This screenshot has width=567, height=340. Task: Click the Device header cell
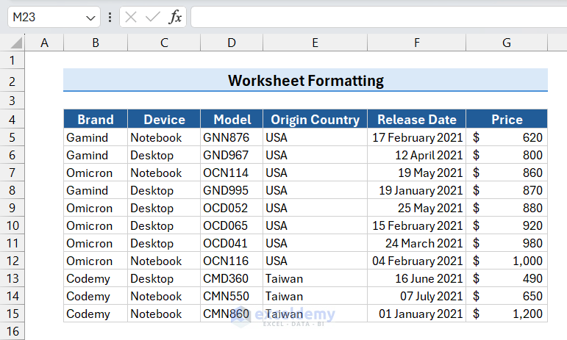tap(164, 119)
